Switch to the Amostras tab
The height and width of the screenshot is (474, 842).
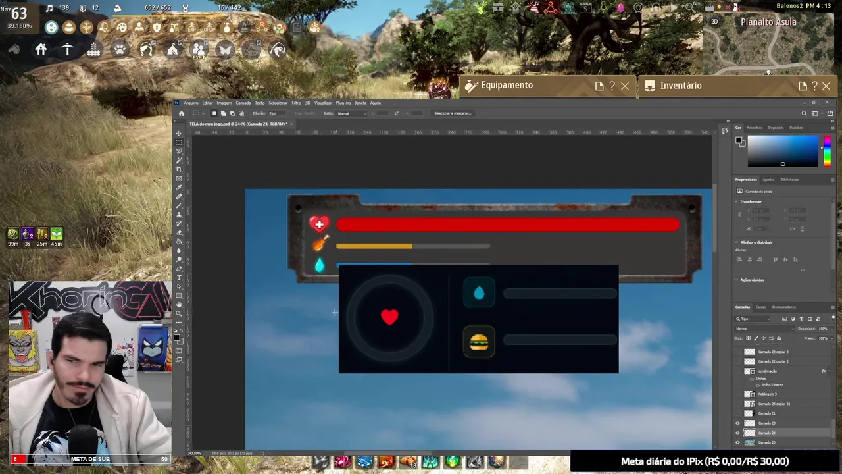coord(755,128)
